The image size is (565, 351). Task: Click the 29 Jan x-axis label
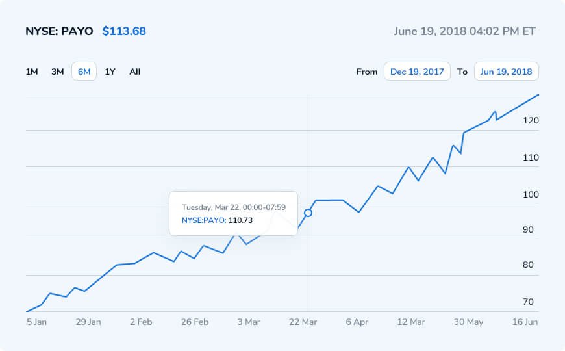(88, 321)
